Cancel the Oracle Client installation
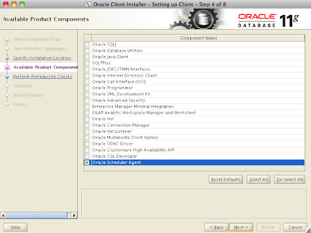This screenshot has width=311, height=233. coord(295,228)
